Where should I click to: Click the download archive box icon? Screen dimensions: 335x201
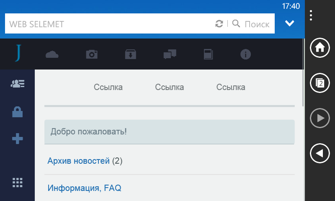pos(131,54)
